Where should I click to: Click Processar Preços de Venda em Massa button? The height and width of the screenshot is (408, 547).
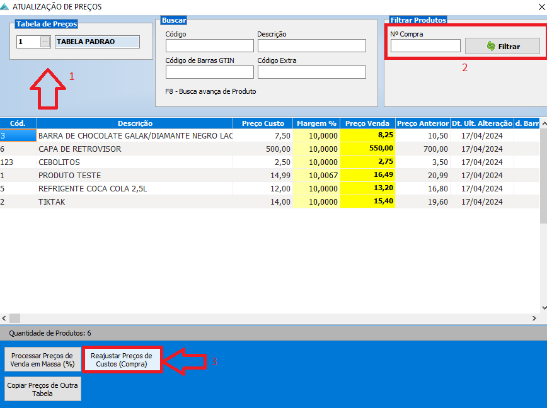pos(42,360)
